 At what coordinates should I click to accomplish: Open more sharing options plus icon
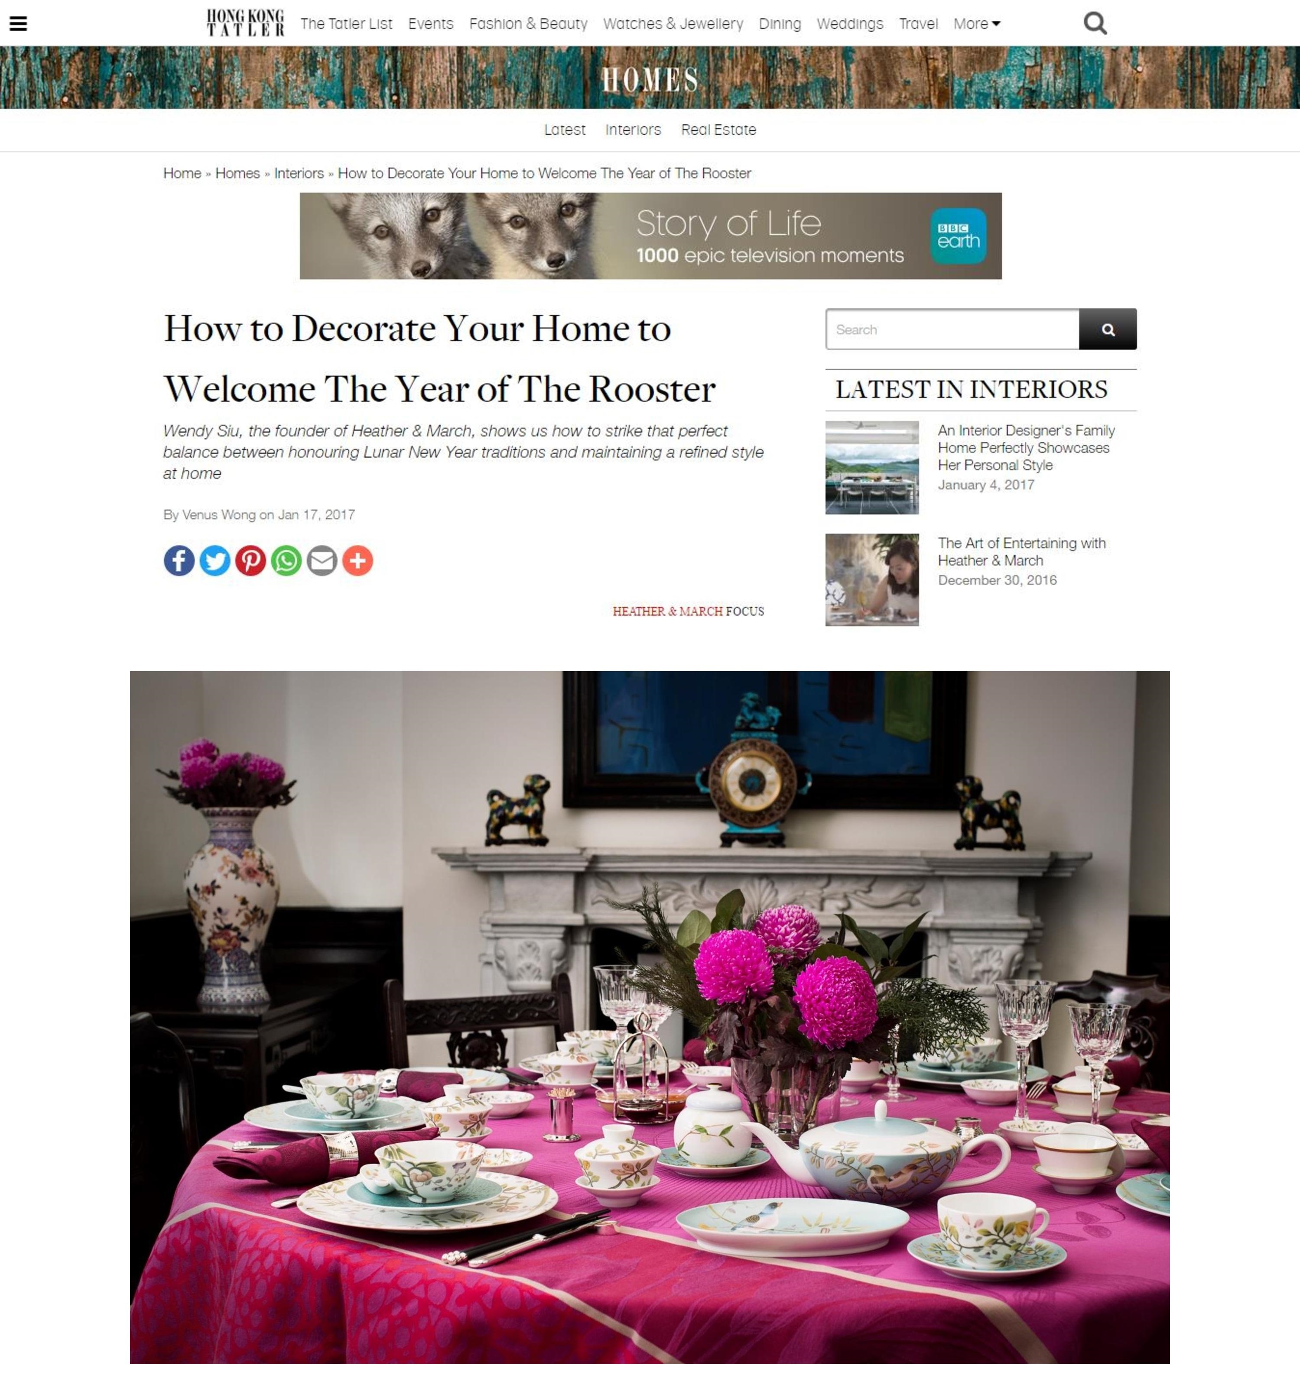pos(357,561)
